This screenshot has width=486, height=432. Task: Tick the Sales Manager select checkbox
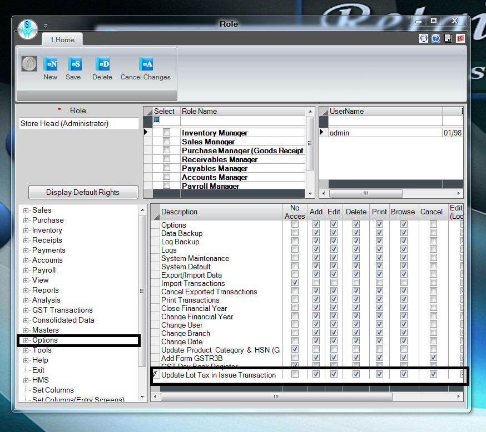[166, 141]
